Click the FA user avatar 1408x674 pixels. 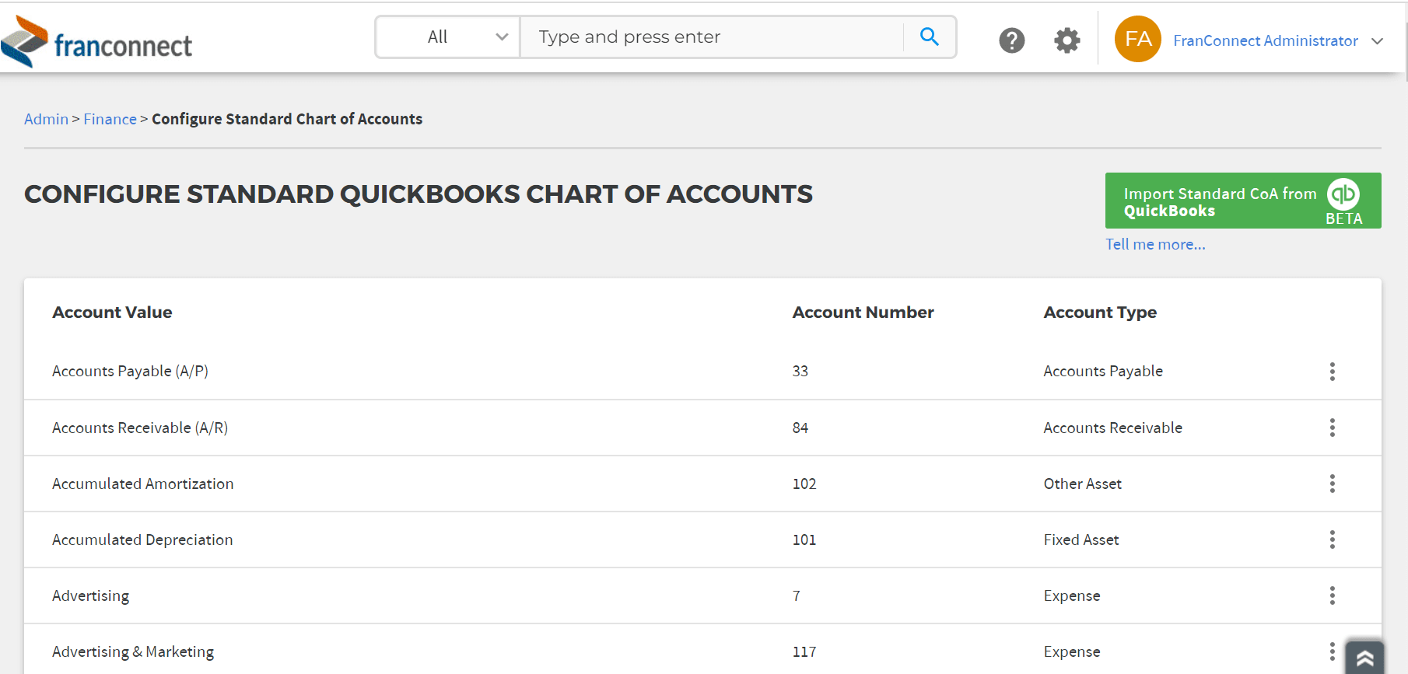pos(1137,39)
